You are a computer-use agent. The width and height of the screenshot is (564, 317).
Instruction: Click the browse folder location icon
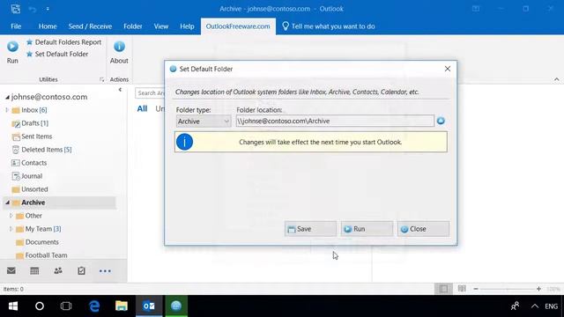click(441, 121)
